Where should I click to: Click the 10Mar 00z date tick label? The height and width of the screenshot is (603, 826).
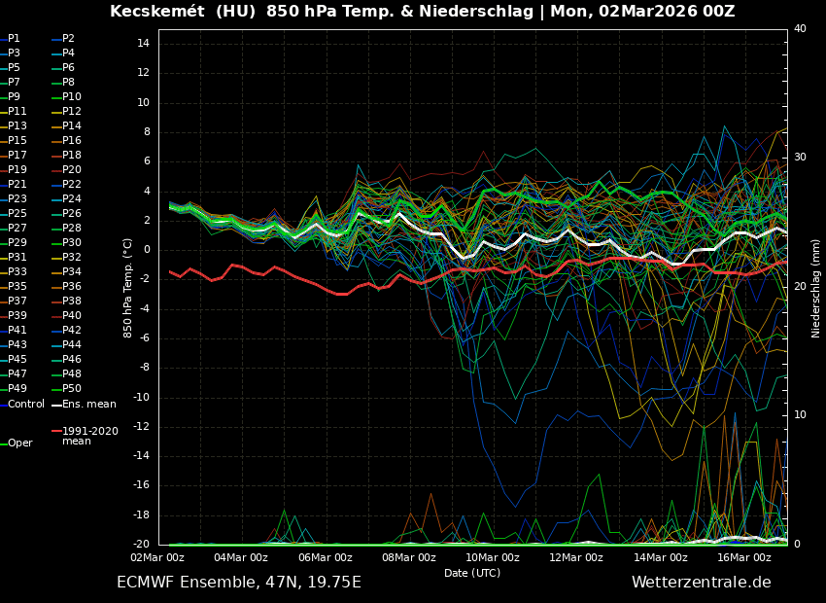[493, 557]
